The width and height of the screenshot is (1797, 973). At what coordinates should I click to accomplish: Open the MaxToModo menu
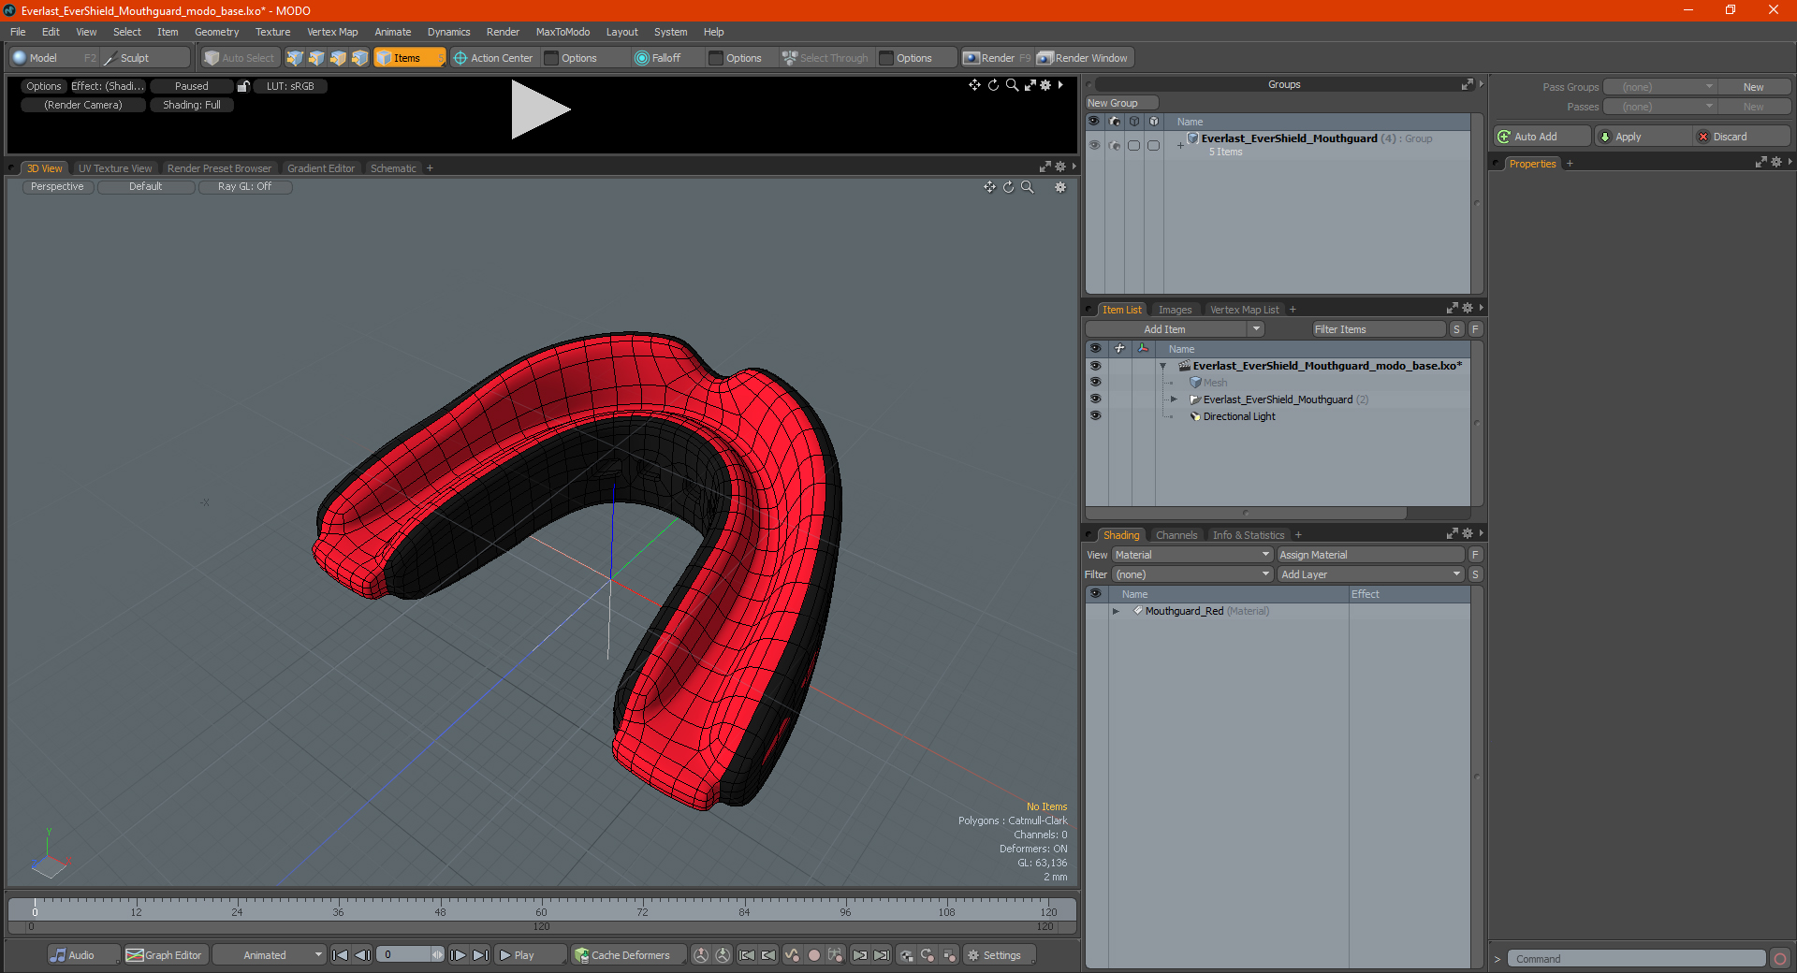pyautogui.click(x=562, y=32)
